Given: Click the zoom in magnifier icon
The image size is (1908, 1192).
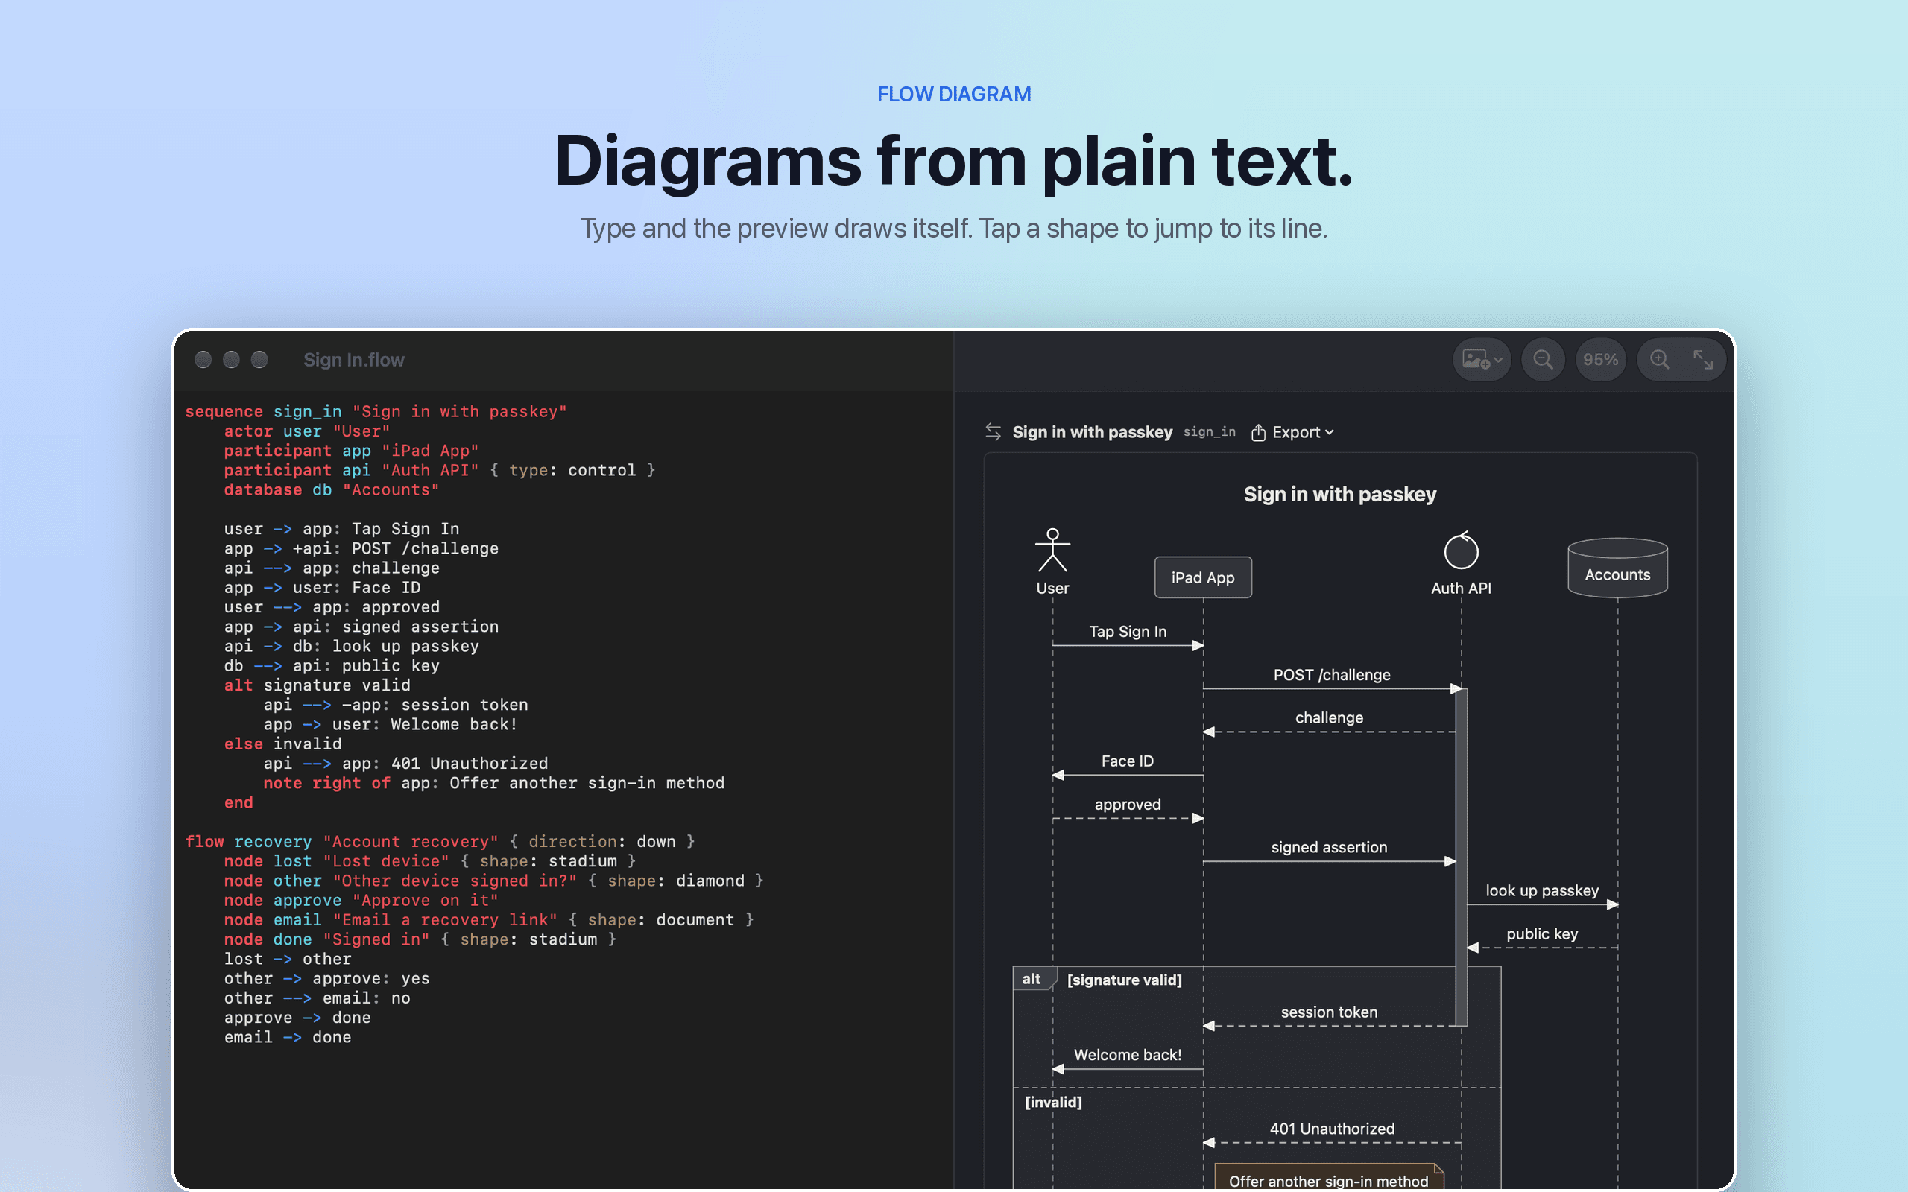Looking at the screenshot, I should 1660,361.
